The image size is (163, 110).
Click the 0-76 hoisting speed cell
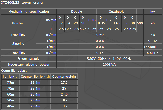click(92, 20)
